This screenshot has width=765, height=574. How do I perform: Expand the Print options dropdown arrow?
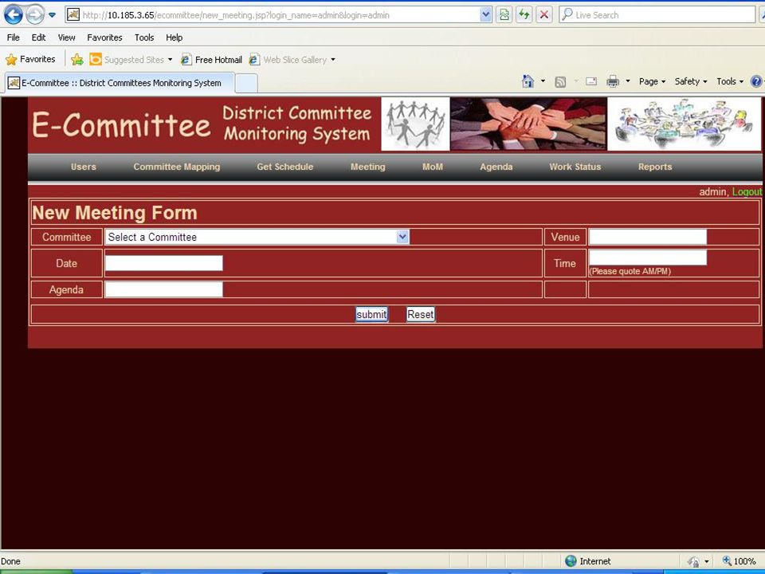click(x=628, y=81)
